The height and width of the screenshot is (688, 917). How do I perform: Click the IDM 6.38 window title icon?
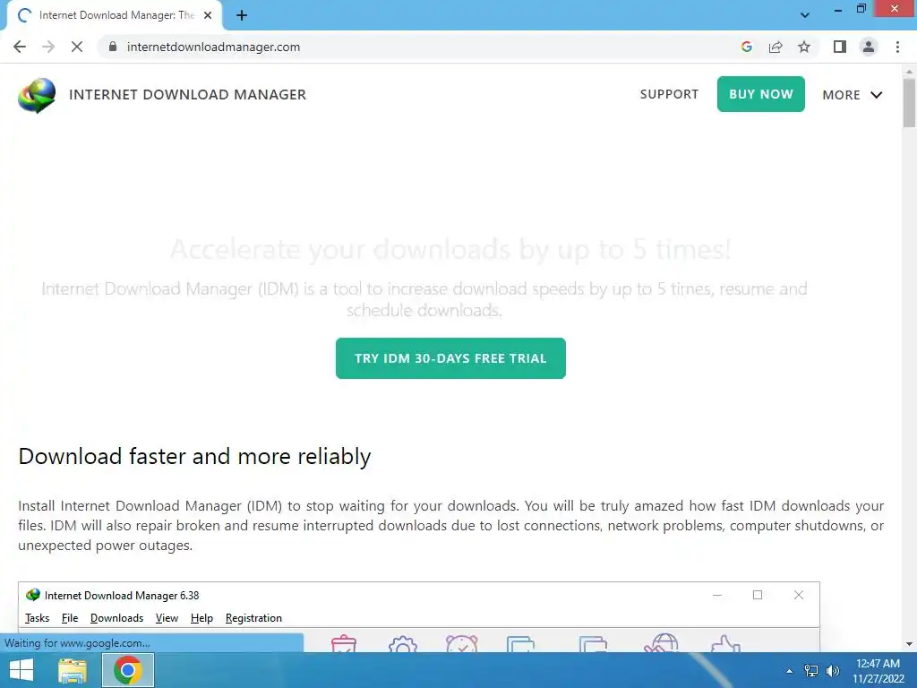point(33,595)
